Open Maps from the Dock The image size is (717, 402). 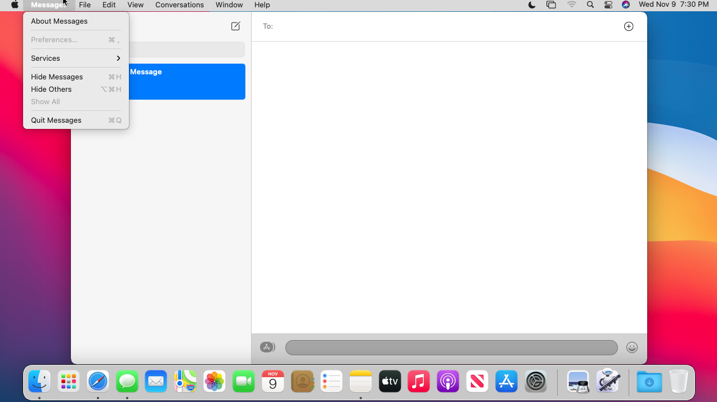click(x=185, y=382)
